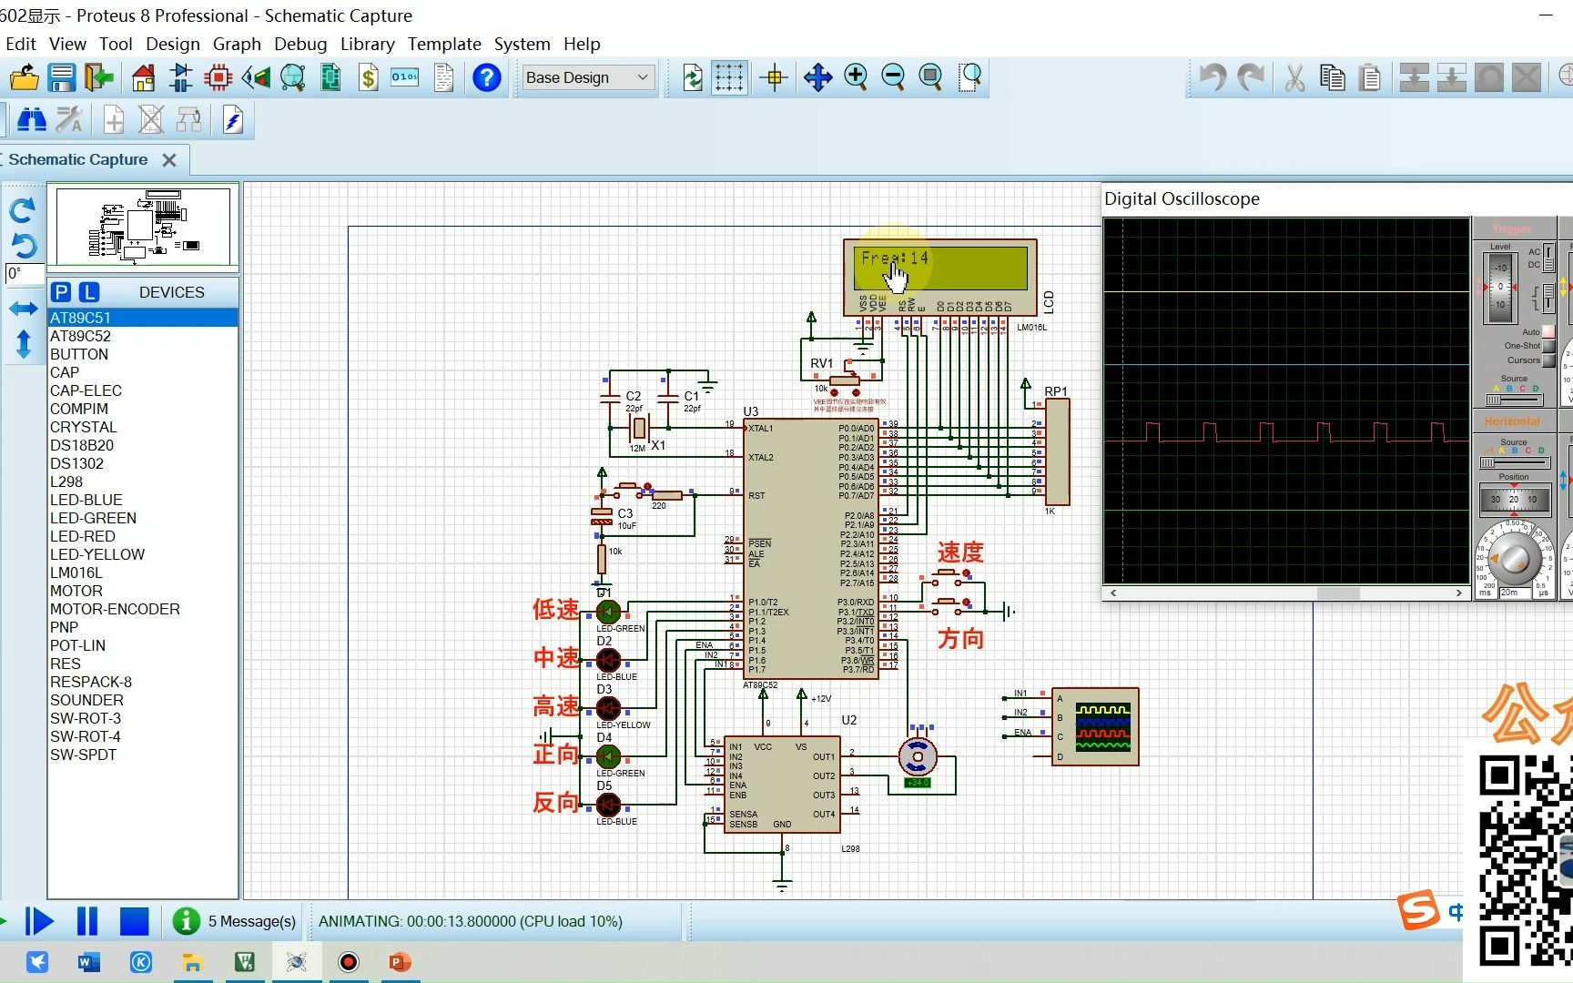Open the Library menu
The height and width of the screenshot is (983, 1573).
pyautogui.click(x=367, y=44)
